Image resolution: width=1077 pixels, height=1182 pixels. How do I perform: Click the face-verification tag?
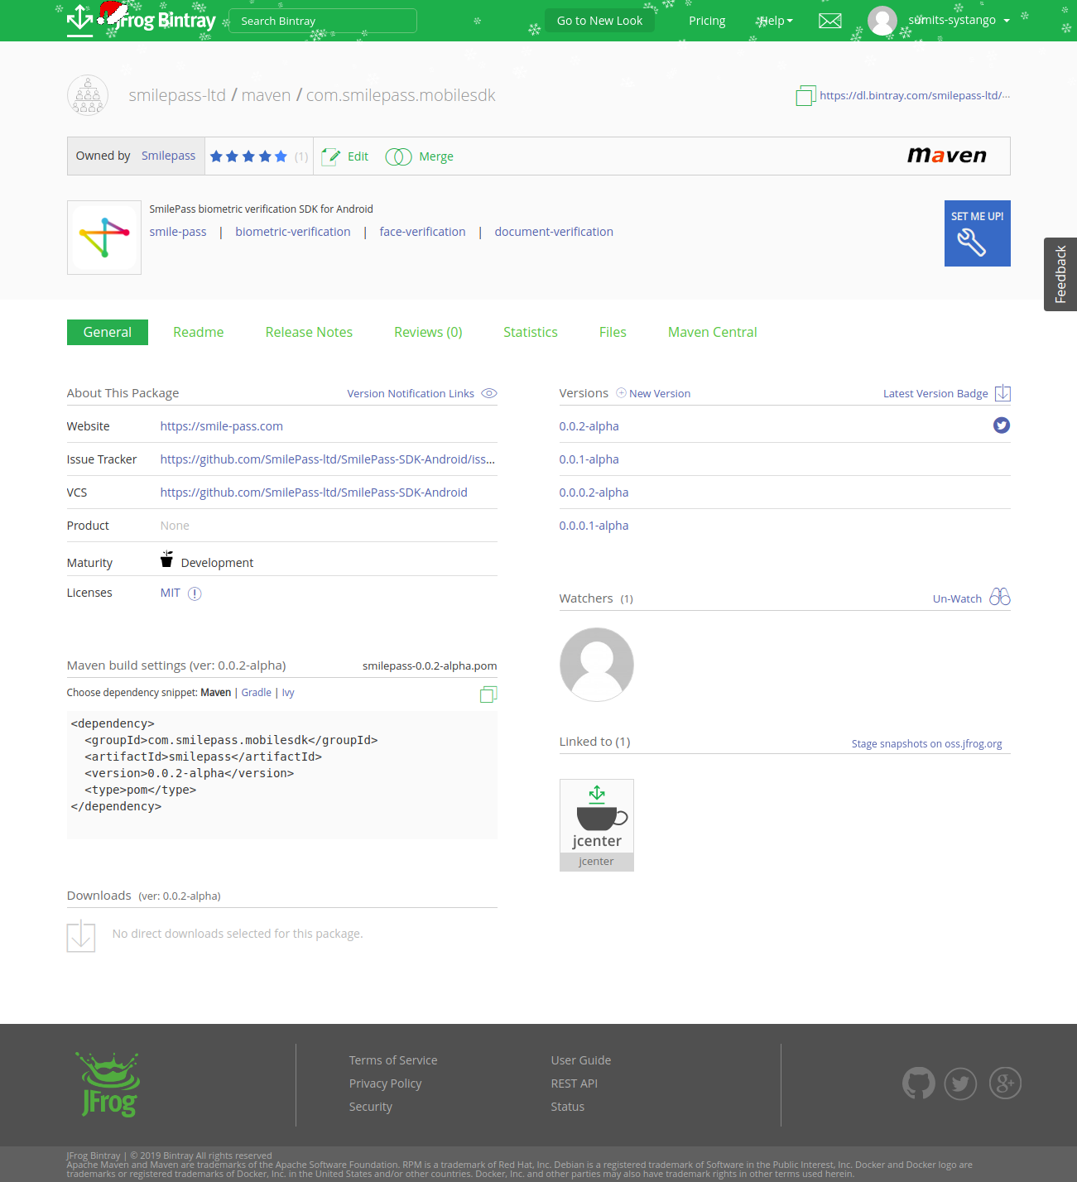[422, 232]
